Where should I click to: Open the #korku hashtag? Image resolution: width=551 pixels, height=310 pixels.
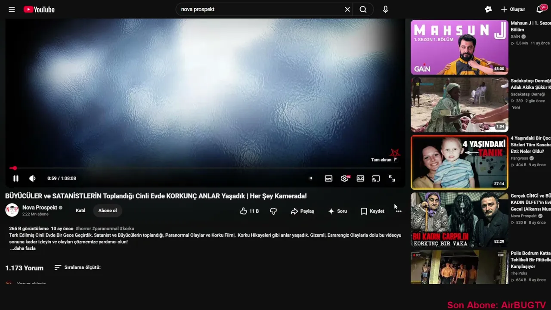tap(127, 229)
